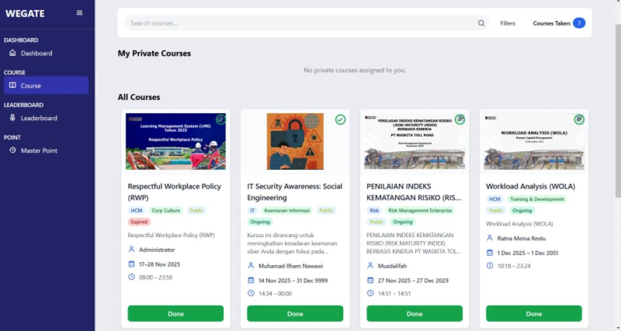Click the completed checkmark on IT Security card

click(340, 119)
